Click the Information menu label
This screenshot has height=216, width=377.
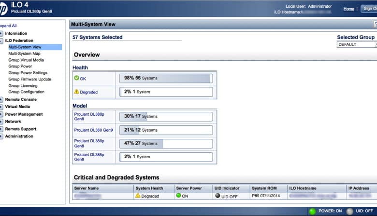coord(16,33)
